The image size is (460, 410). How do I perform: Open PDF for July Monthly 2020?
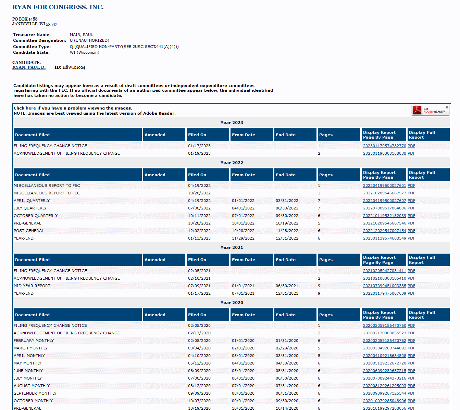pyautogui.click(x=411, y=378)
